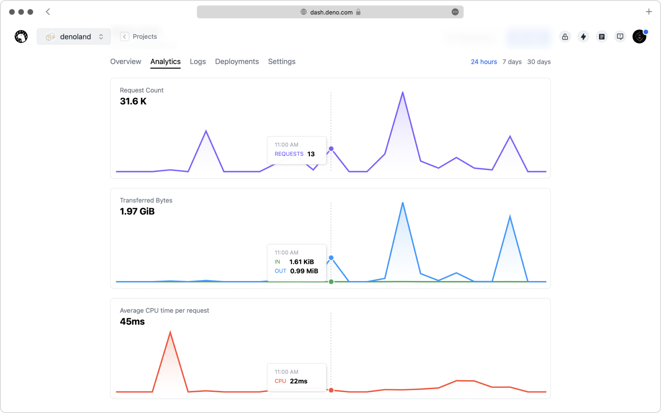Click the back chevron beside Projects
Screen dimensions: 661x413
[x=124, y=36]
